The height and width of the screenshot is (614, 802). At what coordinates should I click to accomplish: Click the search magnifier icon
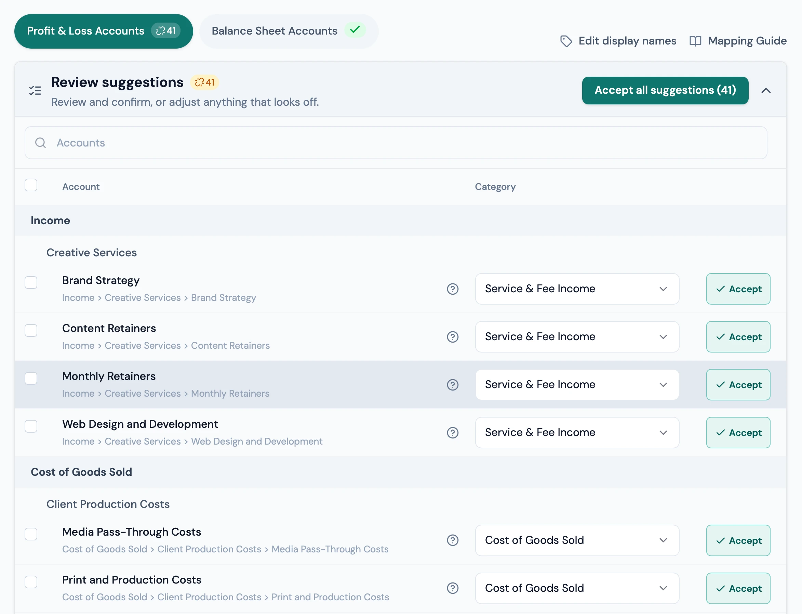point(41,142)
